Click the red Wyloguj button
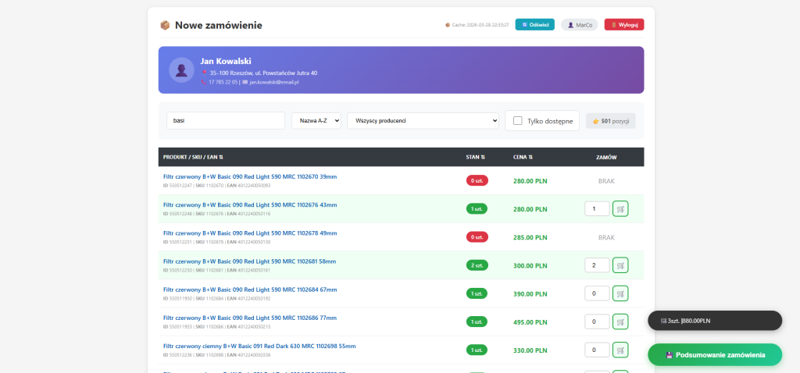Viewport: 800px width, 373px height. click(623, 25)
